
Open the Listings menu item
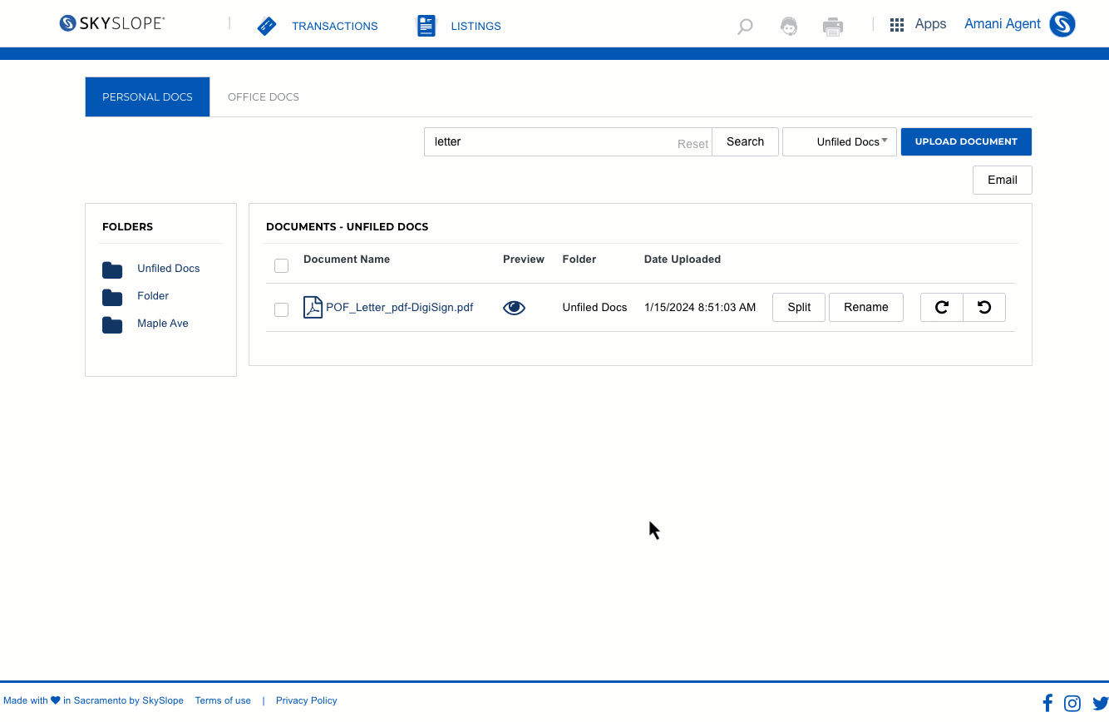(x=476, y=26)
